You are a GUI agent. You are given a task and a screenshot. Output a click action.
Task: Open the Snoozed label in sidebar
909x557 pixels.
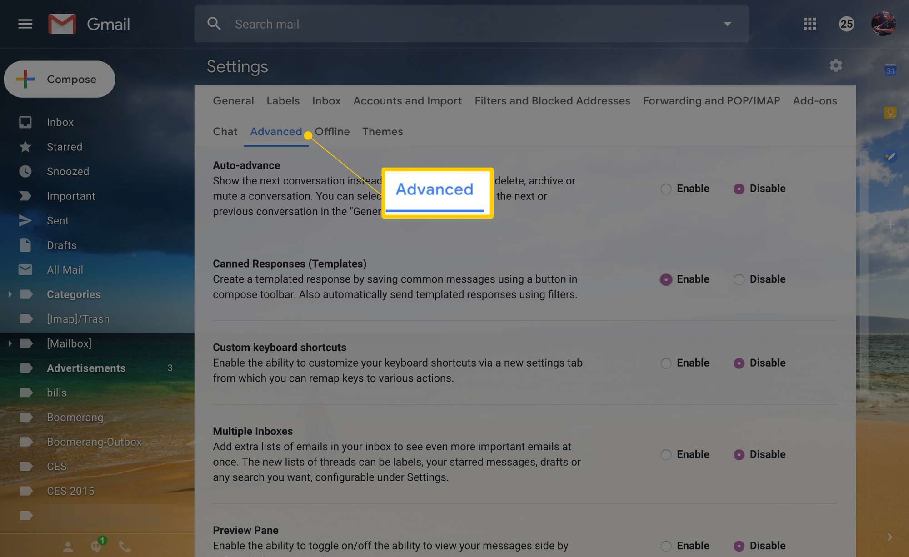click(x=68, y=171)
